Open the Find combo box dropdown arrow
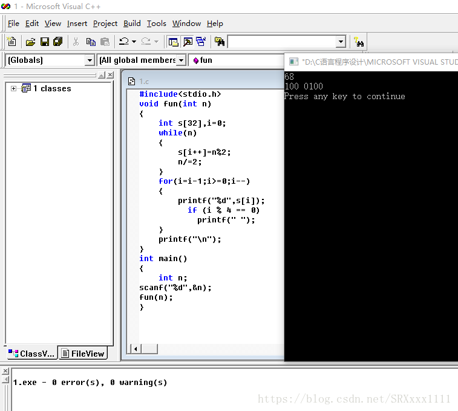The image size is (458, 411). (x=341, y=42)
